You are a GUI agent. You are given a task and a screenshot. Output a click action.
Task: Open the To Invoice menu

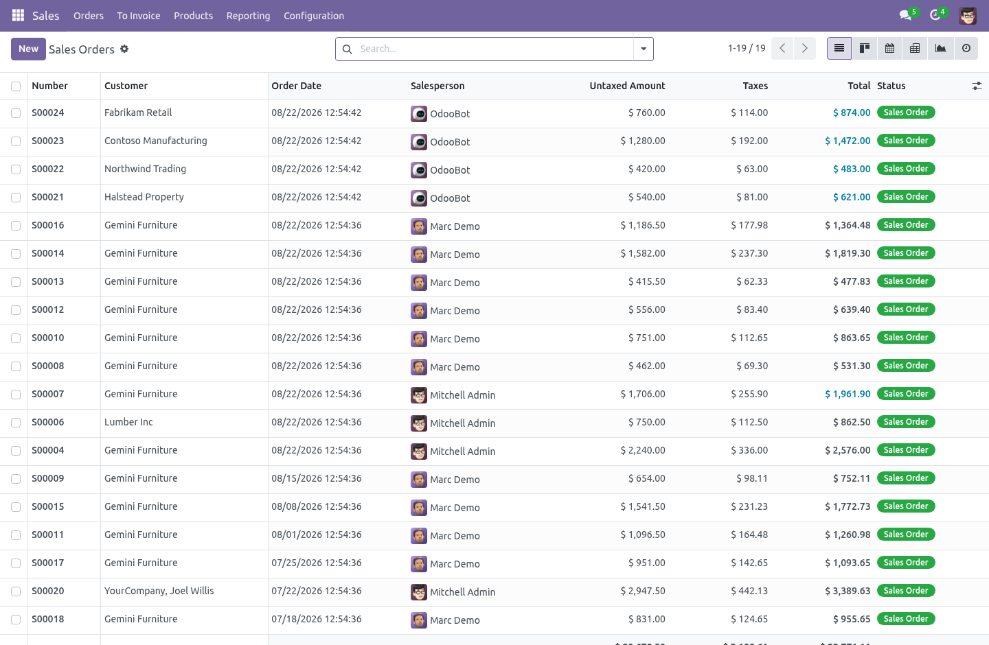click(139, 15)
